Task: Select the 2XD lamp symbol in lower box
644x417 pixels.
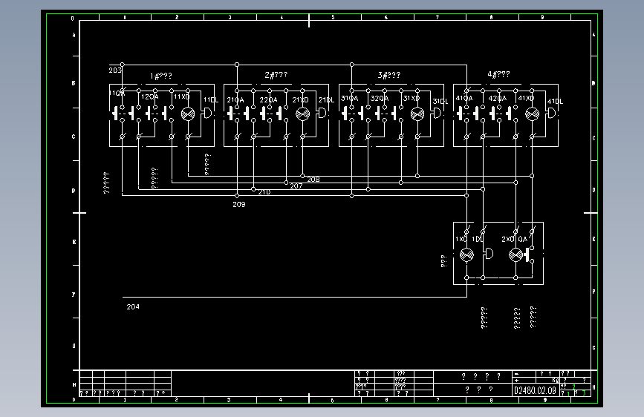Action: click(515, 255)
